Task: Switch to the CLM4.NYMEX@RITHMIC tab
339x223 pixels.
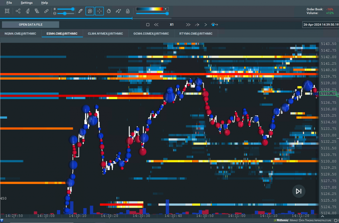Action: pos(105,33)
